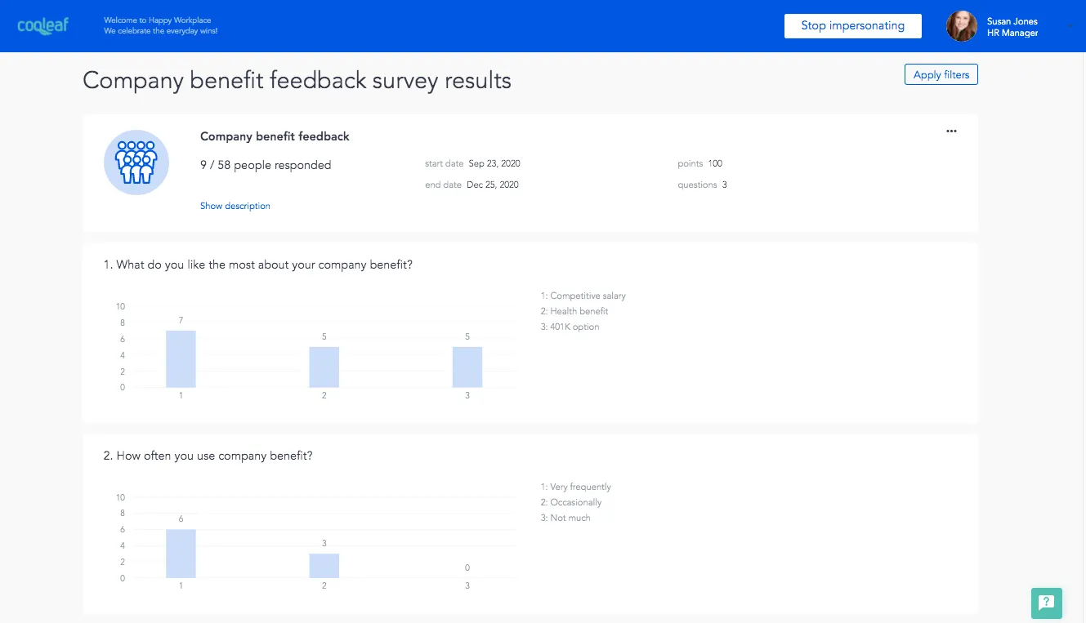This screenshot has height=623, width=1086.
Task: Click the Company benefit feedback survey title
Action: point(275,136)
